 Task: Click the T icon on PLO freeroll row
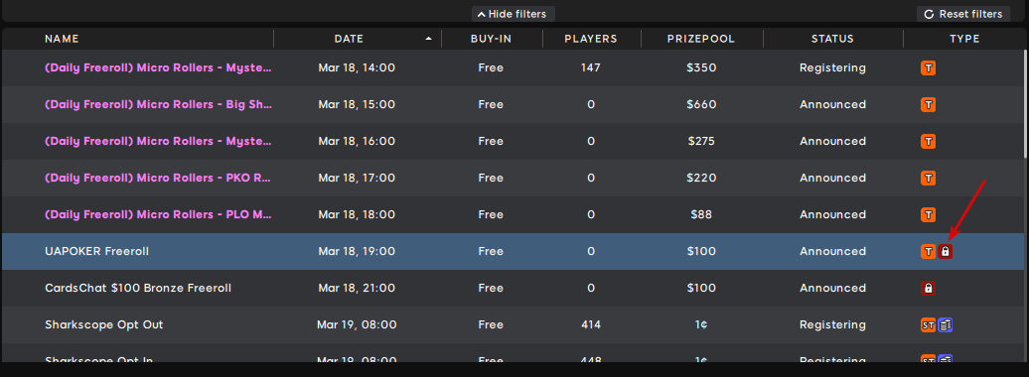[x=928, y=214]
